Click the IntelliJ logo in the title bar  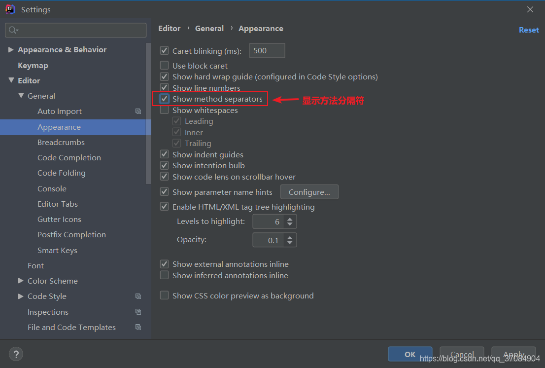point(10,9)
